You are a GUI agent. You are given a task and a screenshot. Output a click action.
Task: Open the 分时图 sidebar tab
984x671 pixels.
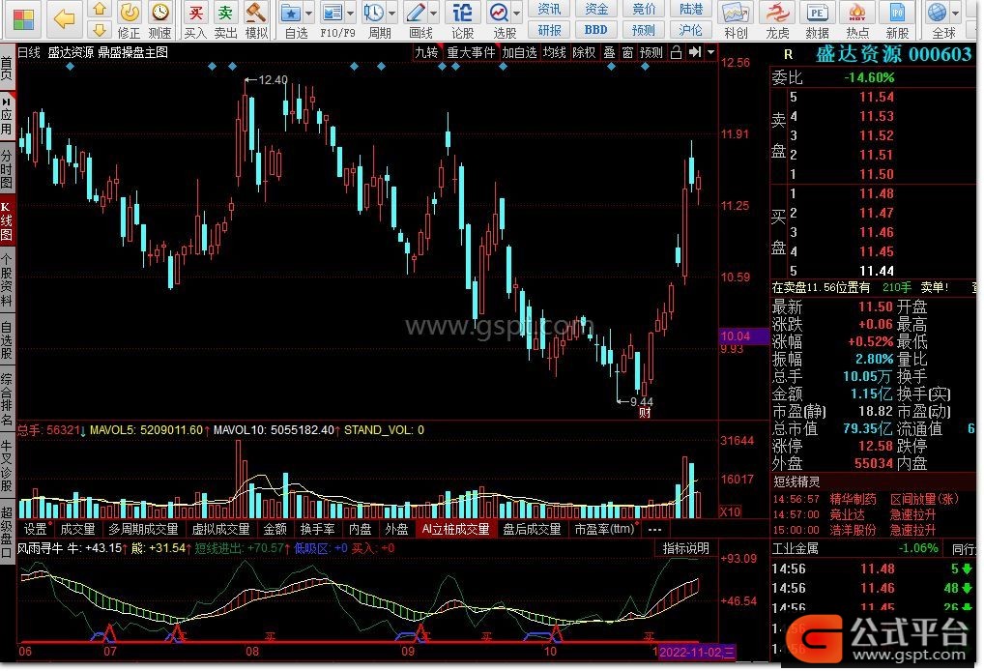[6, 169]
